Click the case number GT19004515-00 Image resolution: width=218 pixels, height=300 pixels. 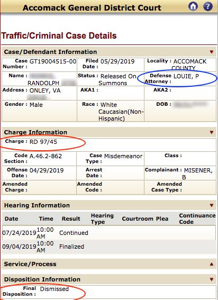pyautogui.click(x=53, y=61)
